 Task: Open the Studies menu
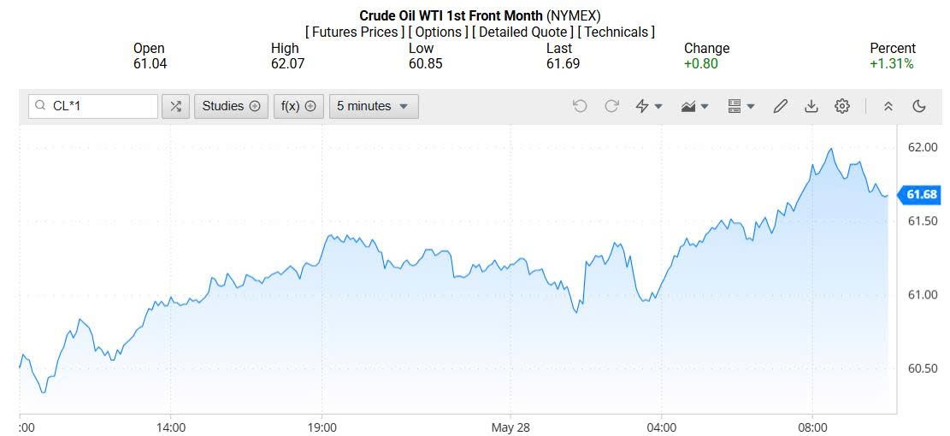coord(231,106)
